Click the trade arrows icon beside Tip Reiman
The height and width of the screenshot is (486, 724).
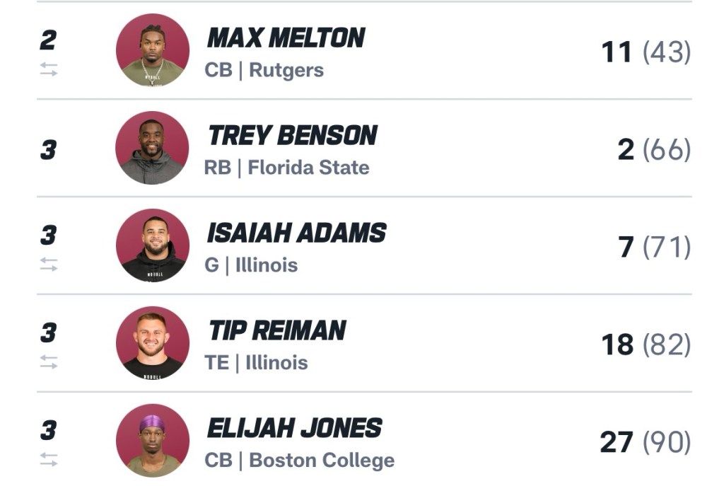click(48, 361)
